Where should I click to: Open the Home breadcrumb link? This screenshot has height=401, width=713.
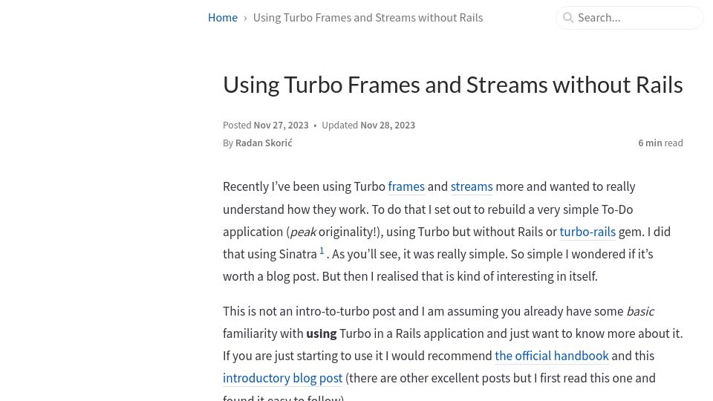point(223,18)
